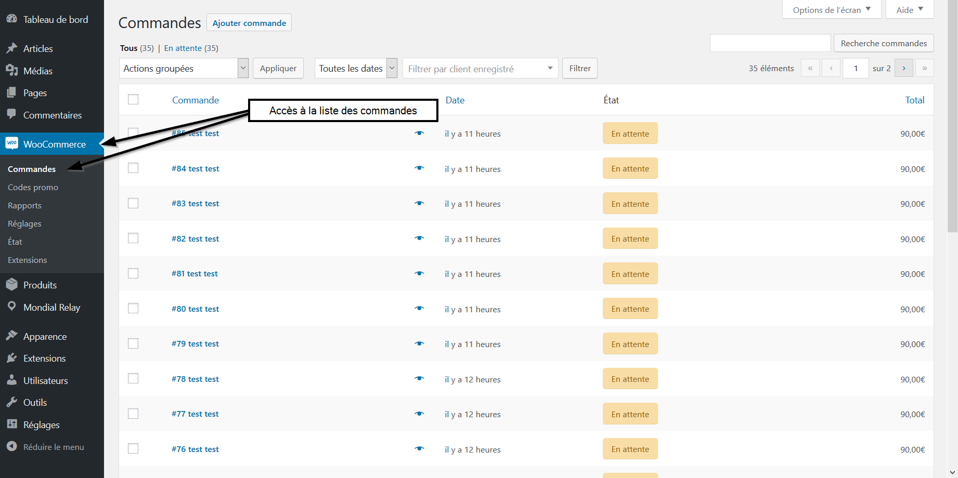The image size is (958, 478).
Task: Click the Outils wrench icon
Action: pos(11,402)
